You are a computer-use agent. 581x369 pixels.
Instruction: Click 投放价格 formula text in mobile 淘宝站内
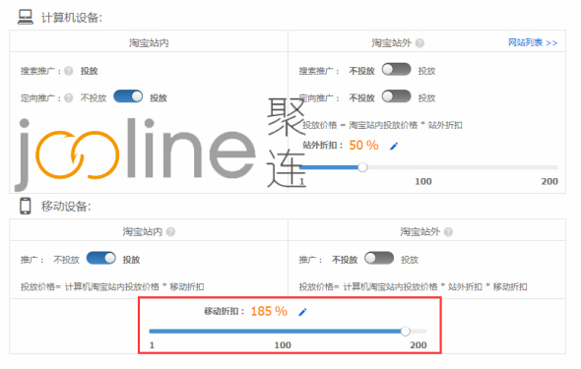[112, 286]
